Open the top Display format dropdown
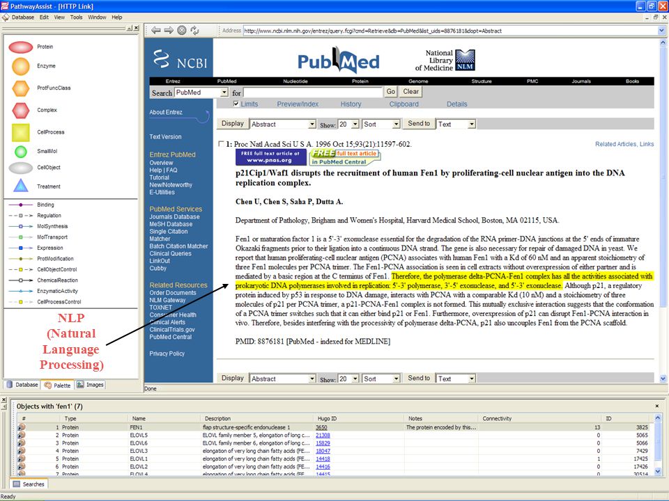This screenshot has width=669, height=501. (312, 124)
